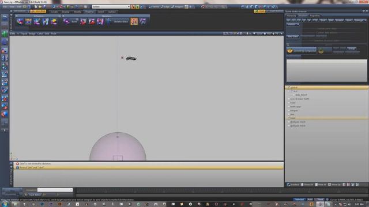
Task: Click the Move Up button
Action: point(334,185)
